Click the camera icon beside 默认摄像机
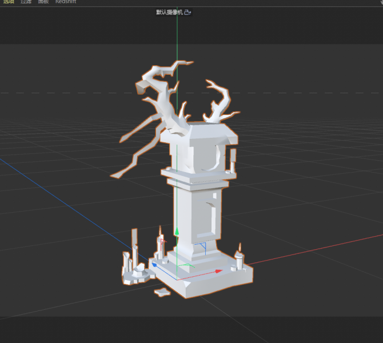383x343 pixels. point(187,12)
